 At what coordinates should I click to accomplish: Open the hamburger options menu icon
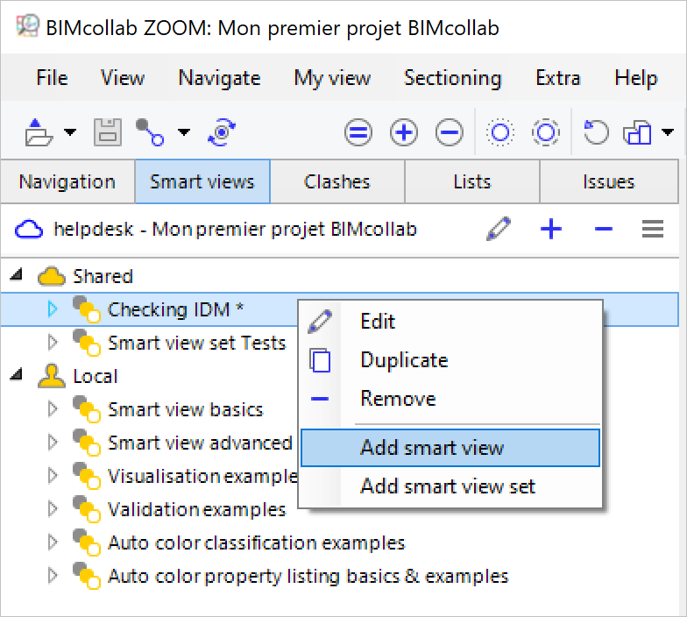(x=652, y=229)
